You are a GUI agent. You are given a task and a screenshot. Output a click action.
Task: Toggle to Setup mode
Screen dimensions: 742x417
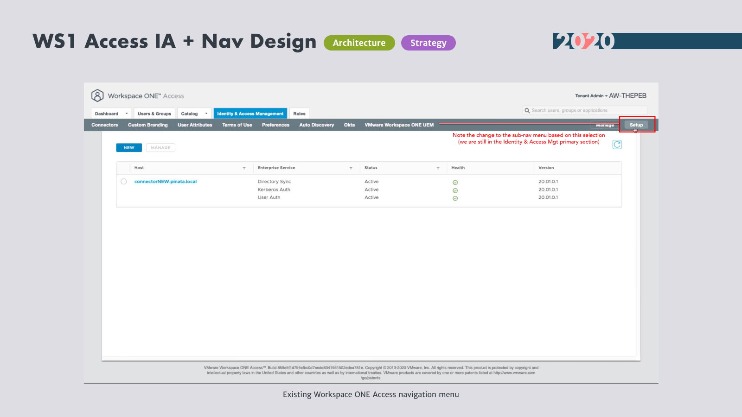pyautogui.click(x=636, y=125)
